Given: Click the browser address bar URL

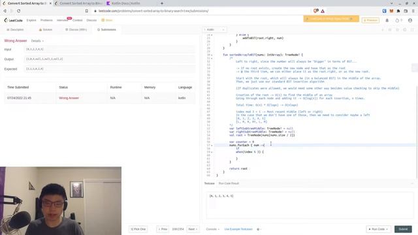Looking at the screenshot, I should tap(153, 11).
